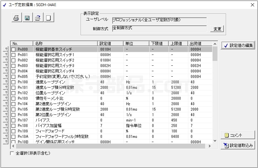The image size is (258, 168).
Task: Click the blank page icon button
Action: (49, 18)
